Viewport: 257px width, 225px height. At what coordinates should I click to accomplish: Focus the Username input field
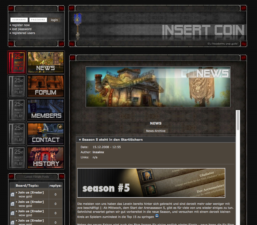pos(19,20)
